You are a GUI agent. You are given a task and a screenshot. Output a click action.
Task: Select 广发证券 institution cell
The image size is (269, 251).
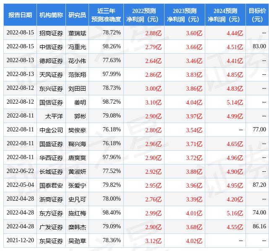pos(51,227)
